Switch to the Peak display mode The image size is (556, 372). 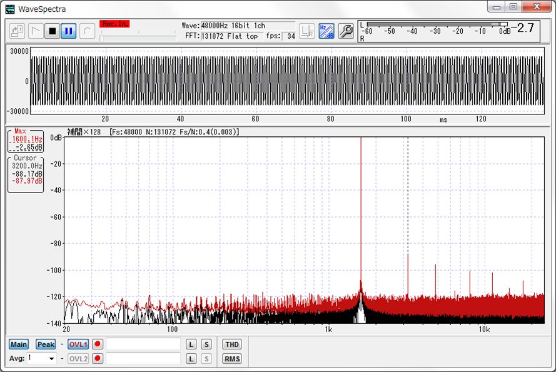pyautogui.click(x=45, y=344)
